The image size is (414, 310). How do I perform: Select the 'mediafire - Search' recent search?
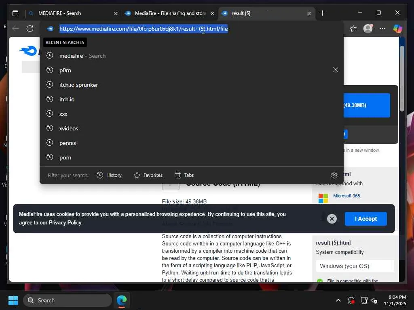[x=191, y=56]
